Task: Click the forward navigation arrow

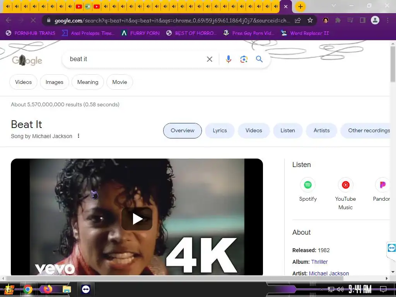Action: coord(21,20)
